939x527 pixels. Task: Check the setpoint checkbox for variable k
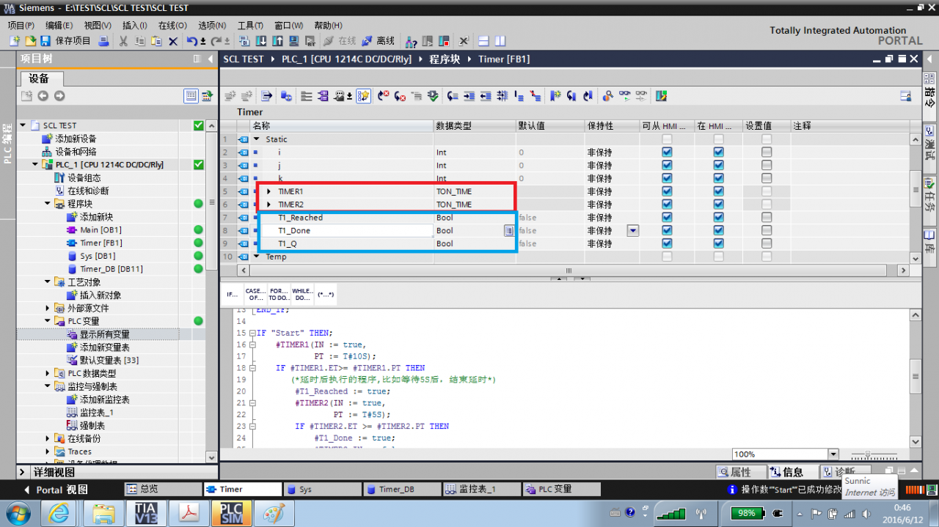[x=767, y=179]
